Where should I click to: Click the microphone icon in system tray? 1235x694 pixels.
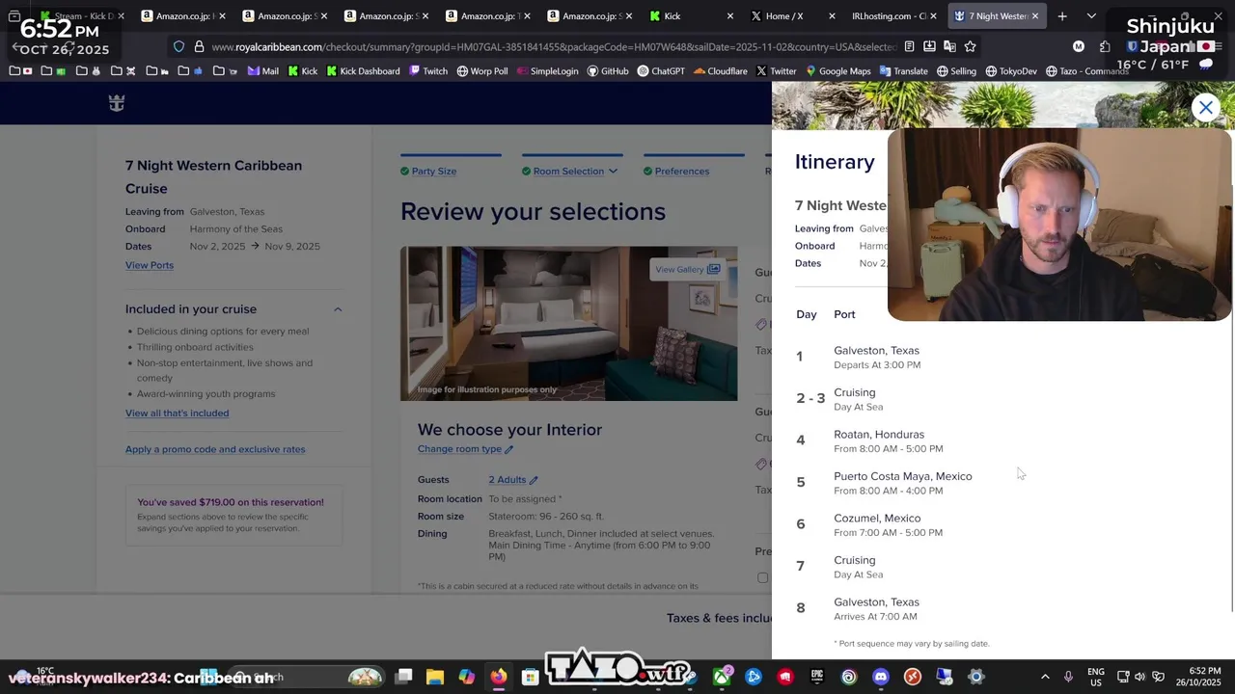[1068, 677]
